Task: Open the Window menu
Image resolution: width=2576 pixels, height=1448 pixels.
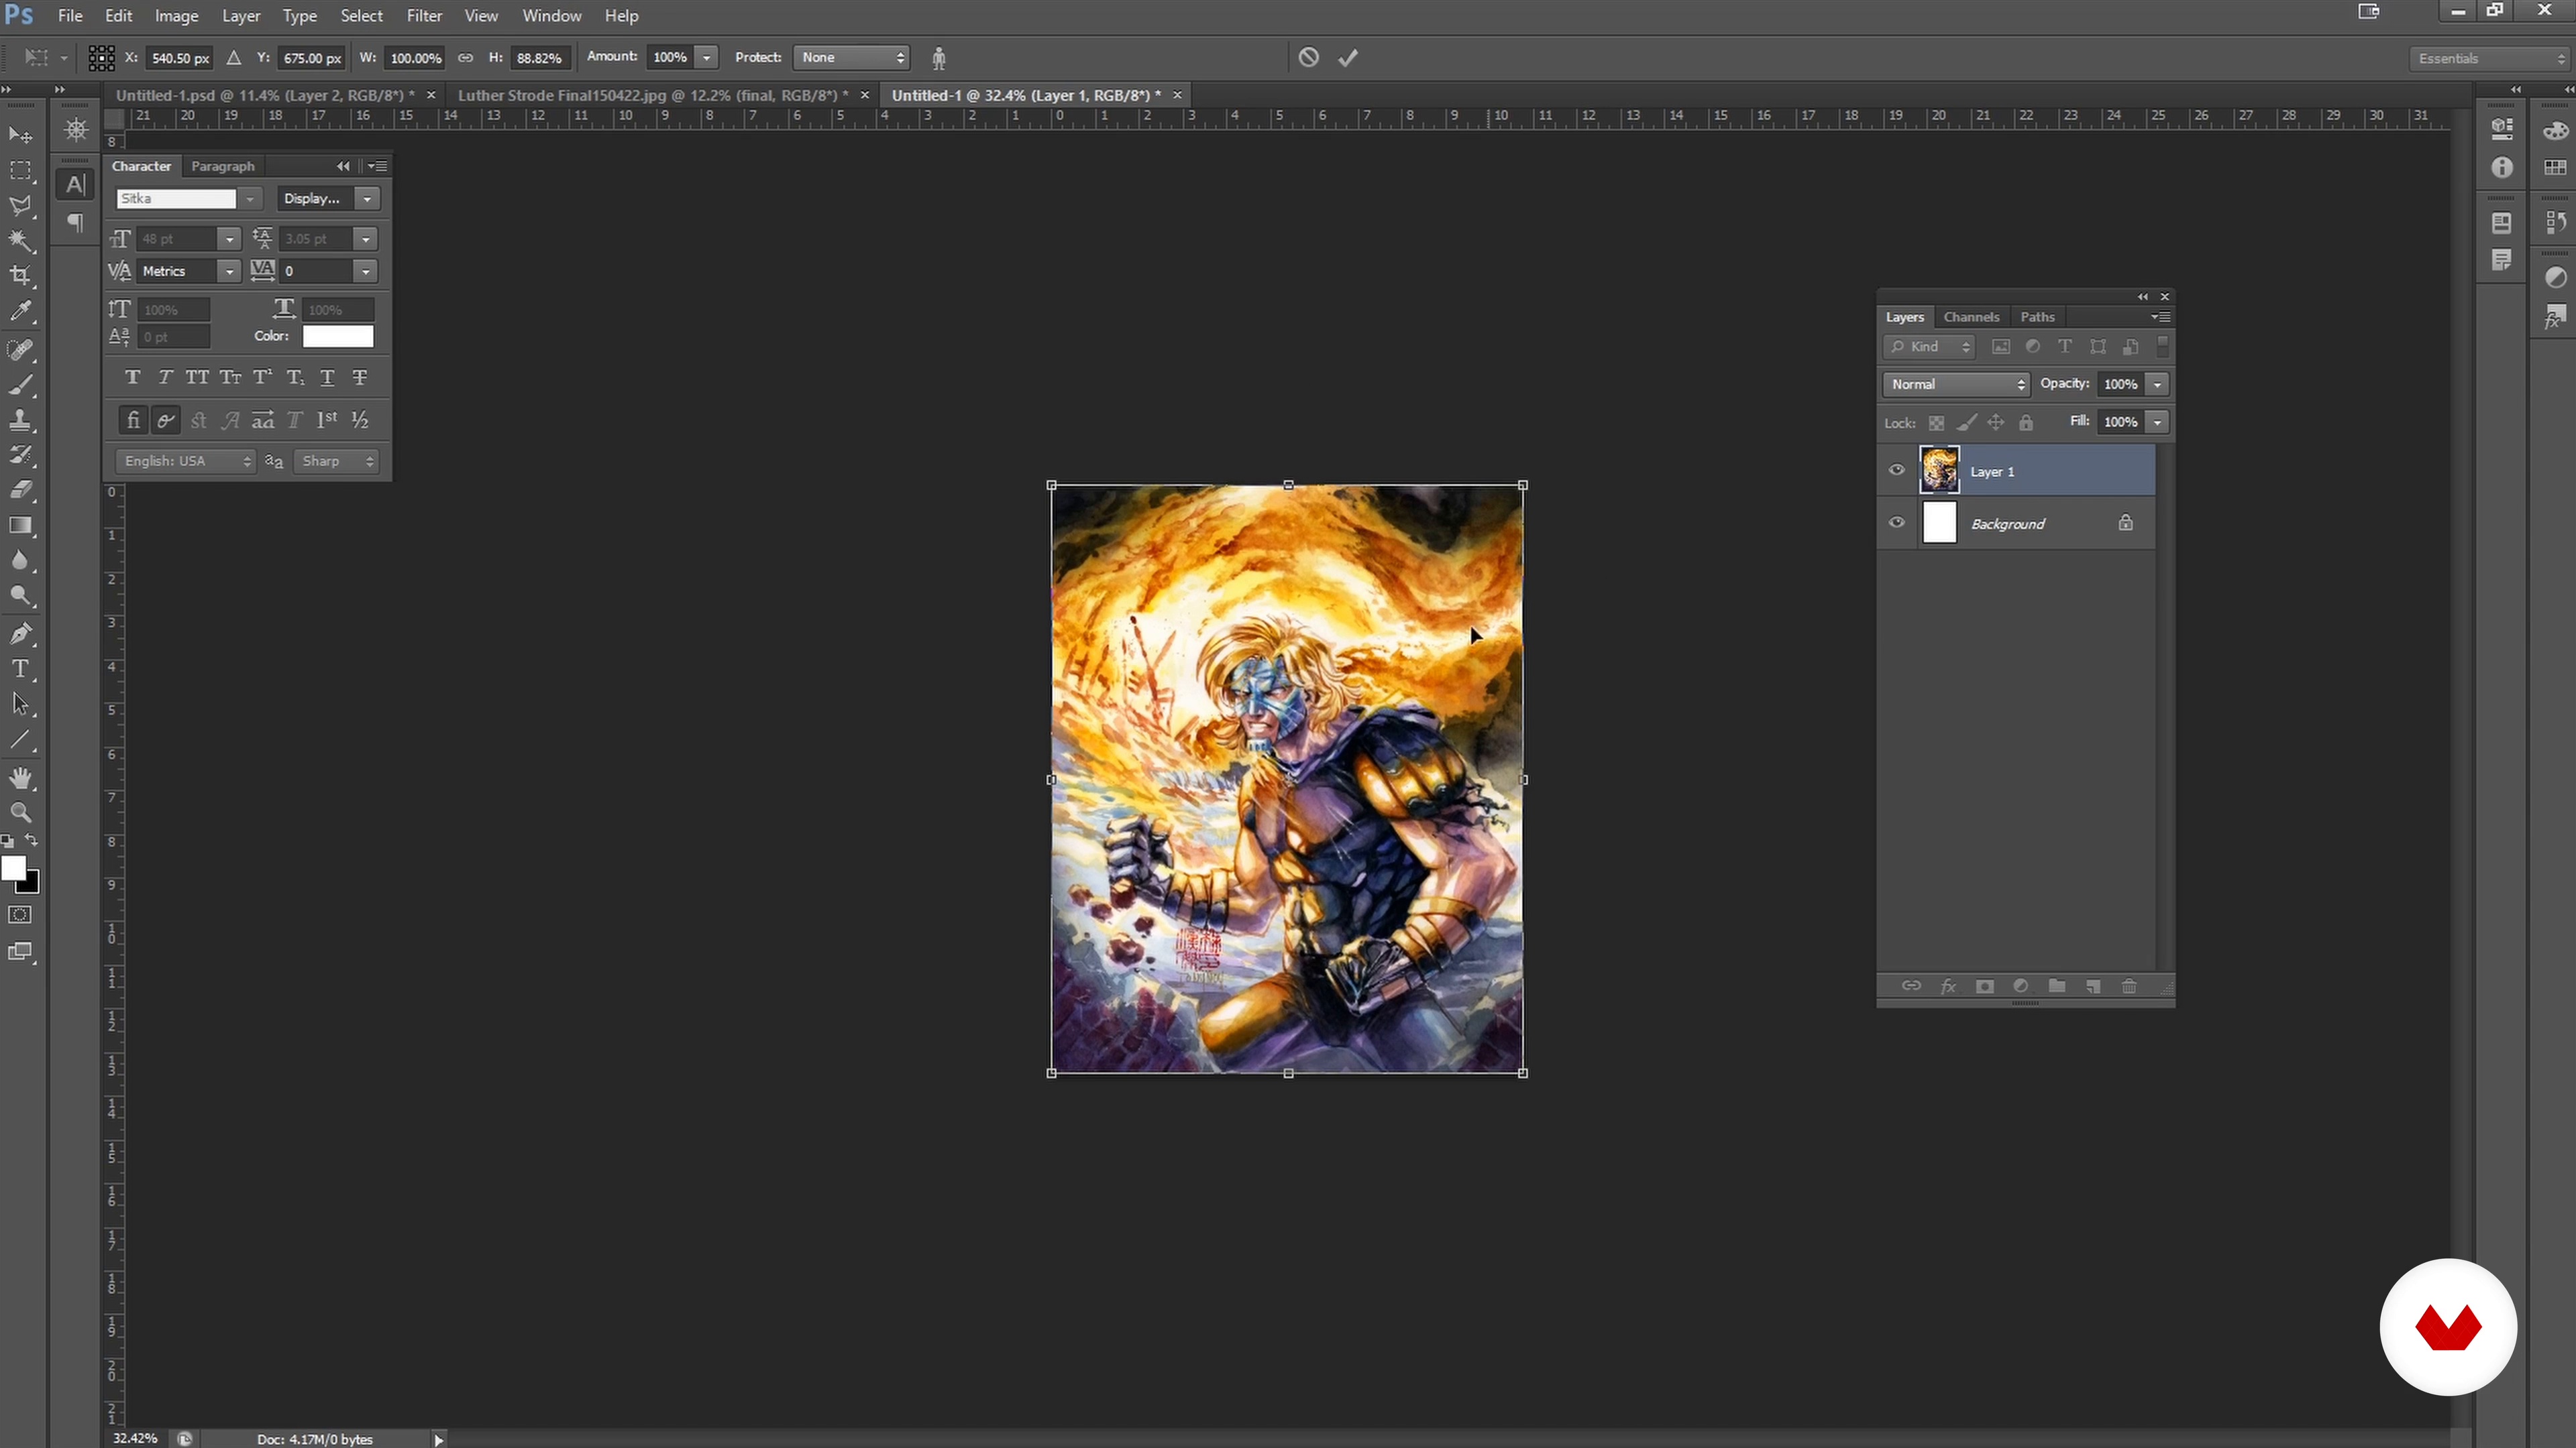Action: click(x=551, y=16)
